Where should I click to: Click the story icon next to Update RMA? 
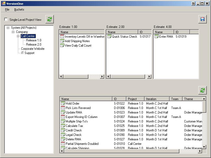coord(63,112)
